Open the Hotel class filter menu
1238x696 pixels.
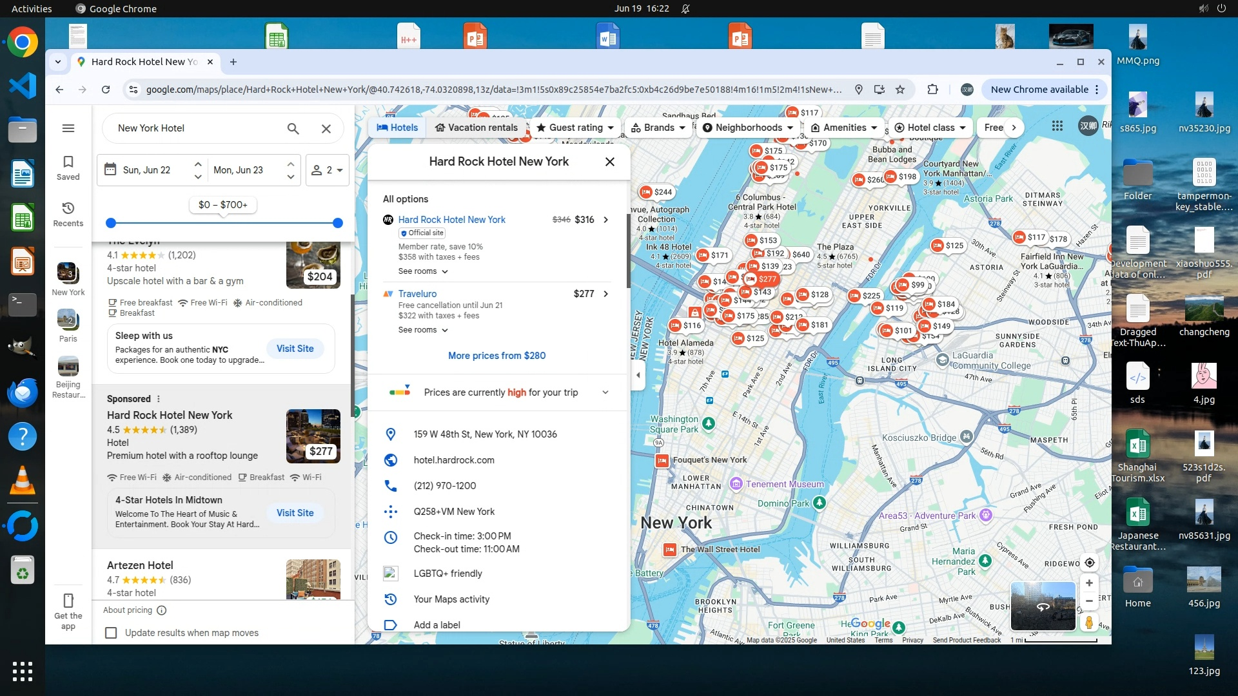click(930, 128)
